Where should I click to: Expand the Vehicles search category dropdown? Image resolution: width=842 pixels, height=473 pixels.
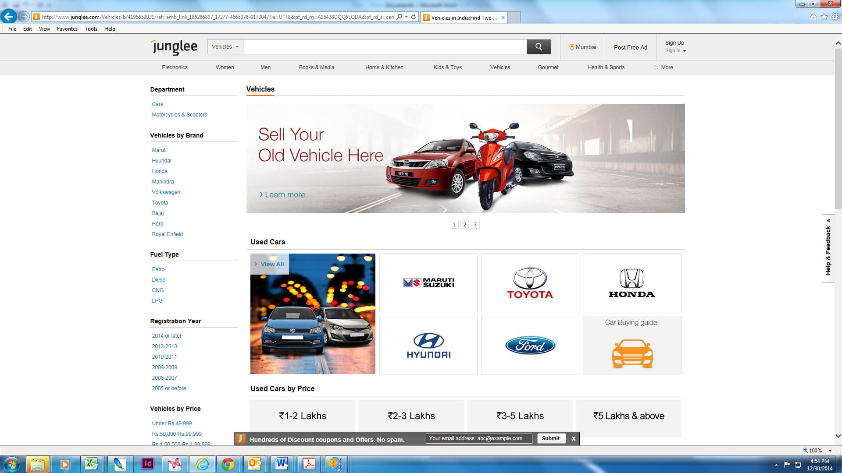pyautogui.click(x=225, y=47)
